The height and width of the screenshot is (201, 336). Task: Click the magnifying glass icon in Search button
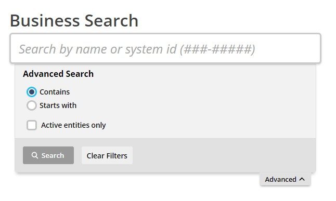(35, 155)
